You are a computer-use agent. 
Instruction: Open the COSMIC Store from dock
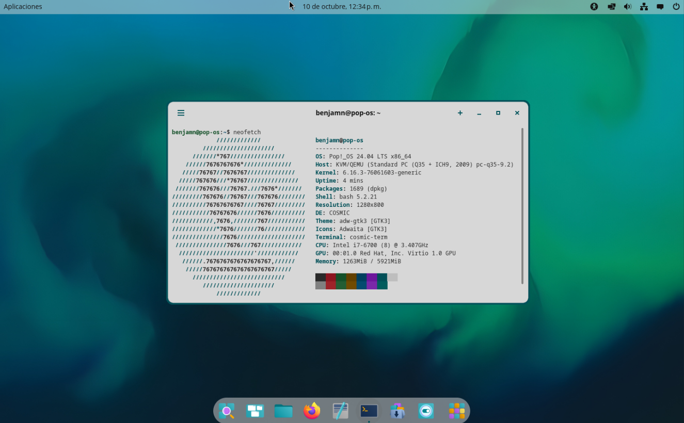click(397, 411)
